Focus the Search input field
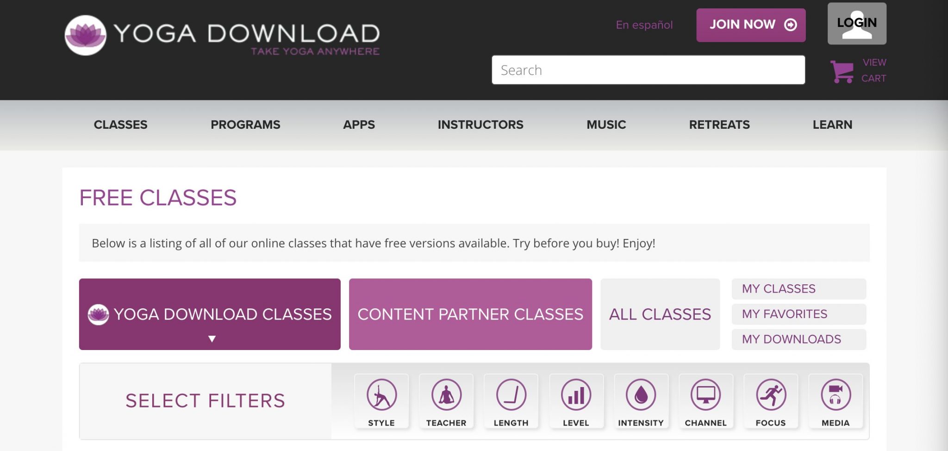Viewport: 948px width, 451px height. point(648,70)
